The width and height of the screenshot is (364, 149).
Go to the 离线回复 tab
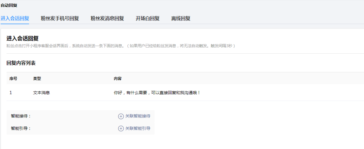(181, 18)
